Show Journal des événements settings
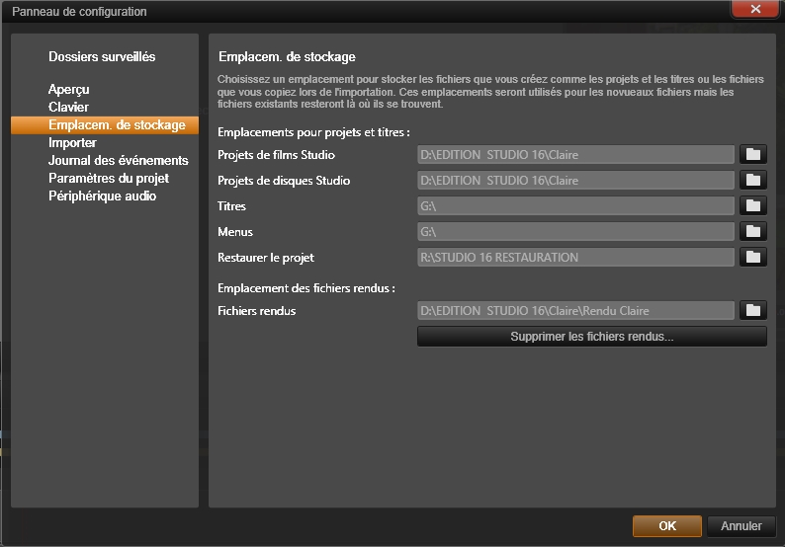The width and height of the screenshot is (785, 547). tap(119, 161)
